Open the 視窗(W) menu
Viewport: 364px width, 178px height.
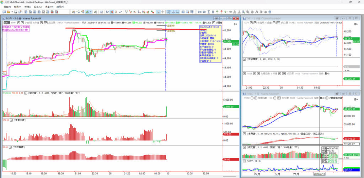pyautogui.click(x=49, y=7)
